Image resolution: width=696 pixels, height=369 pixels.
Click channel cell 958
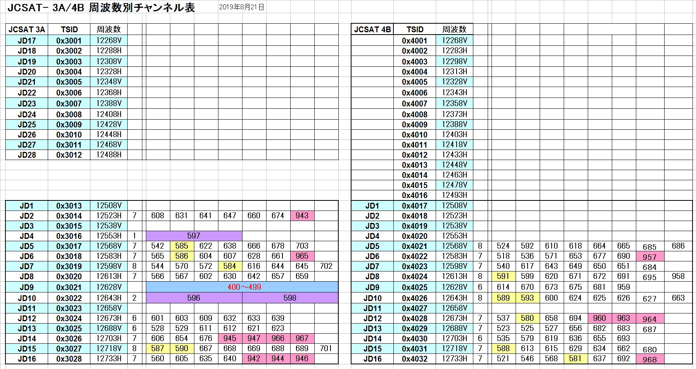tap(679, 276)
